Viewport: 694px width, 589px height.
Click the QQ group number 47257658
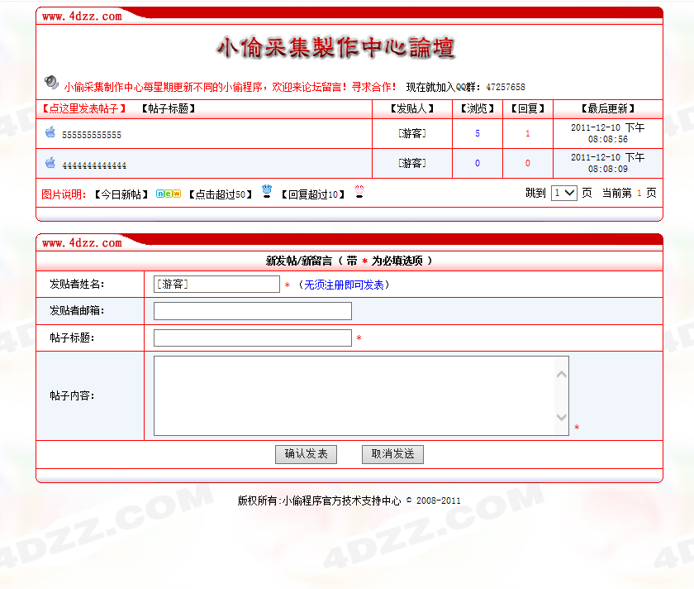[x=506, y=88]
